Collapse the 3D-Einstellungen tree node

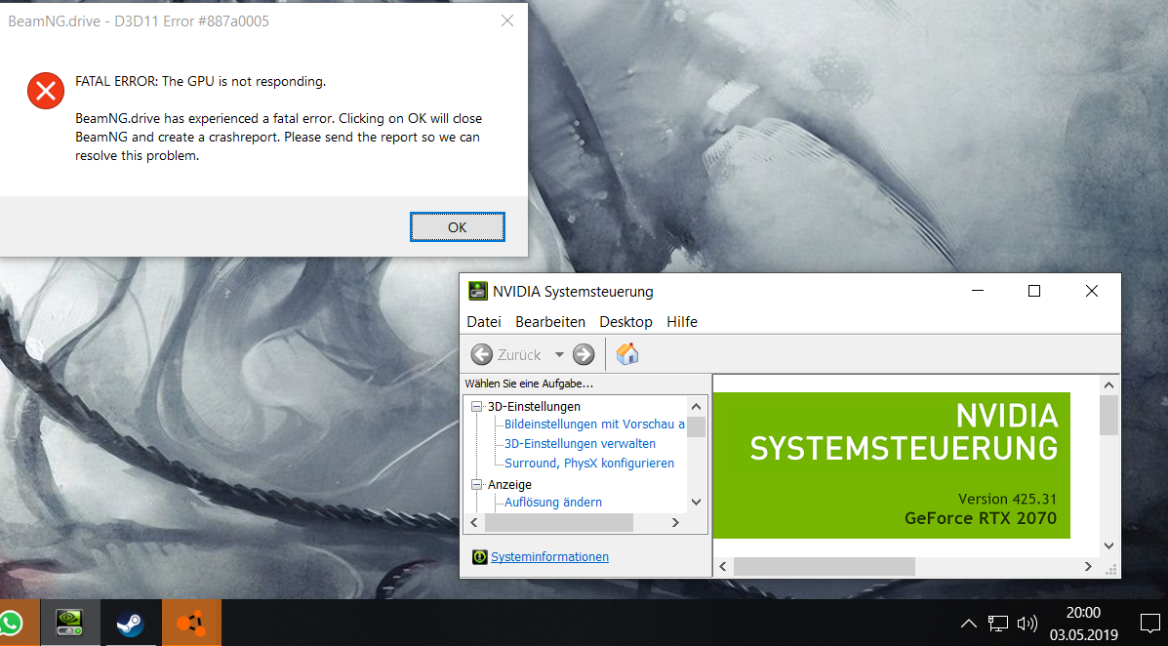click(477, 407)
